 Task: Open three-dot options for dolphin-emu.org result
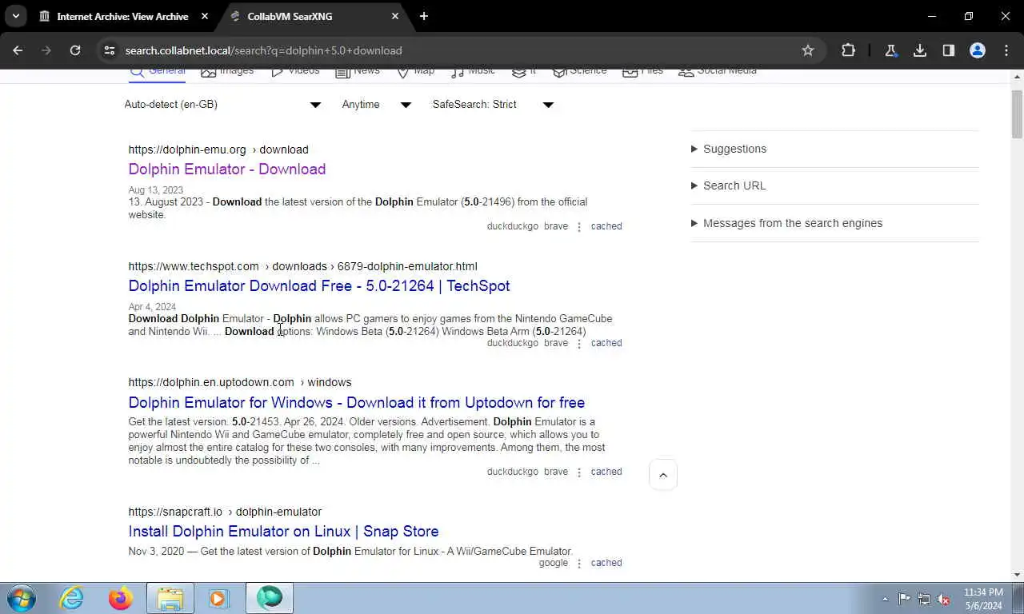point(579,227)
